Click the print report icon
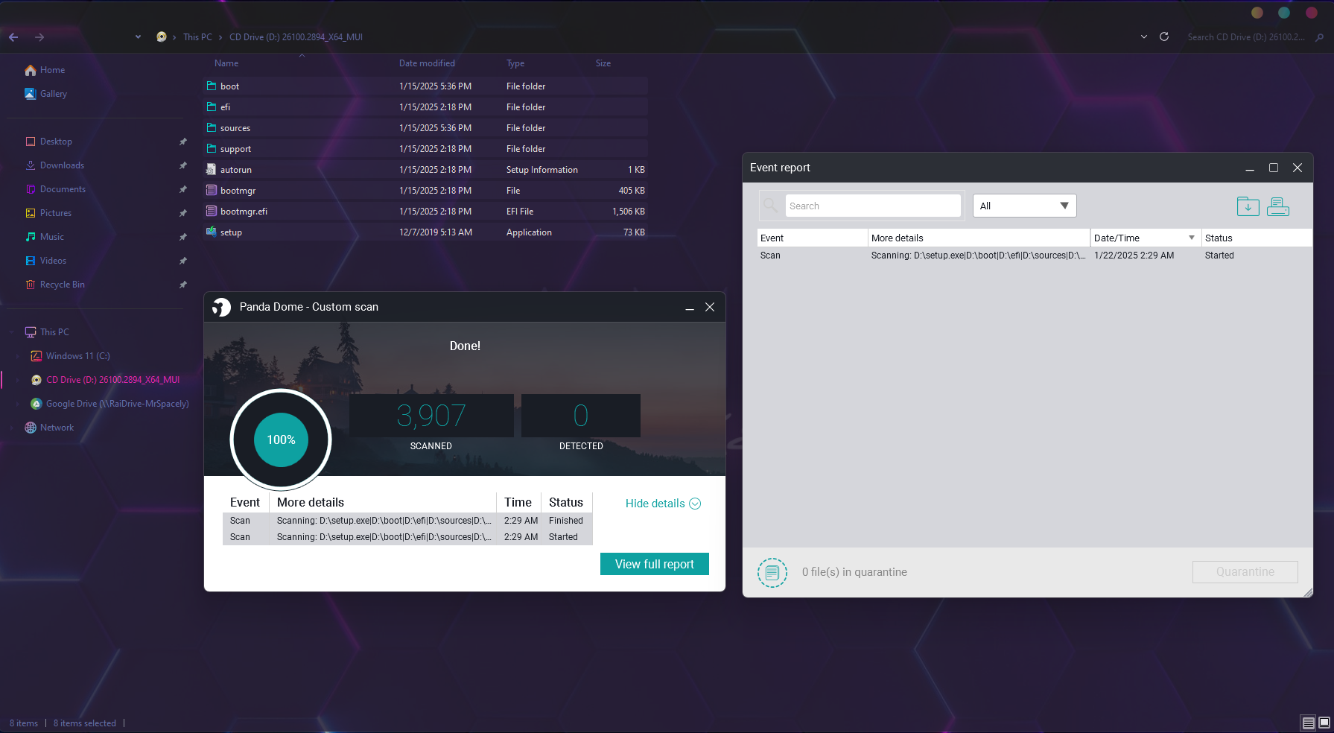Screen dimensions: 1334x733 (x=1278, y=206)
